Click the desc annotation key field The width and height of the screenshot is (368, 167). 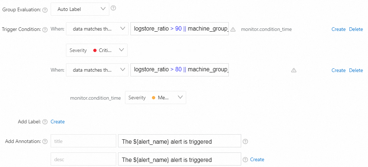pyautogui.click(x=83, y=159)
